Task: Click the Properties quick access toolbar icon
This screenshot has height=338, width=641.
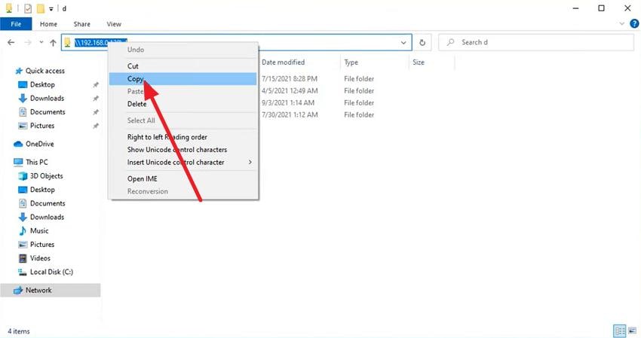Action: (x=28, y=8)
